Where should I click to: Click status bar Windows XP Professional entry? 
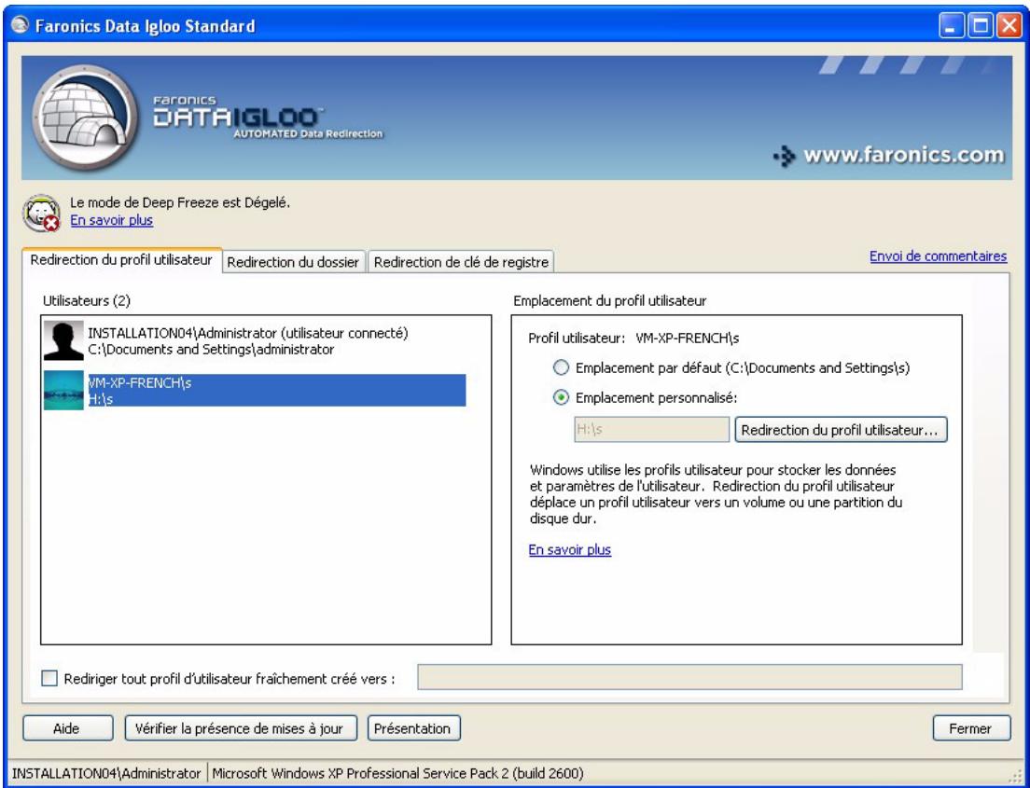point(397,773)
